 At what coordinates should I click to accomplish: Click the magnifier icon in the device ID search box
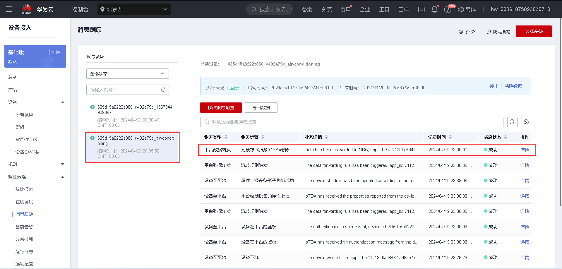pyautogui.click(x=163, y=90)
